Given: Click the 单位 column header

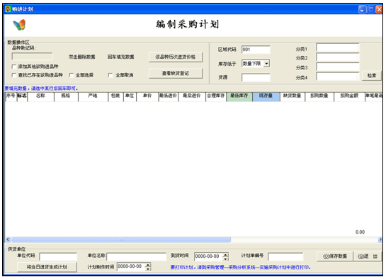Looking at the screenshot, I should point(130,96).
